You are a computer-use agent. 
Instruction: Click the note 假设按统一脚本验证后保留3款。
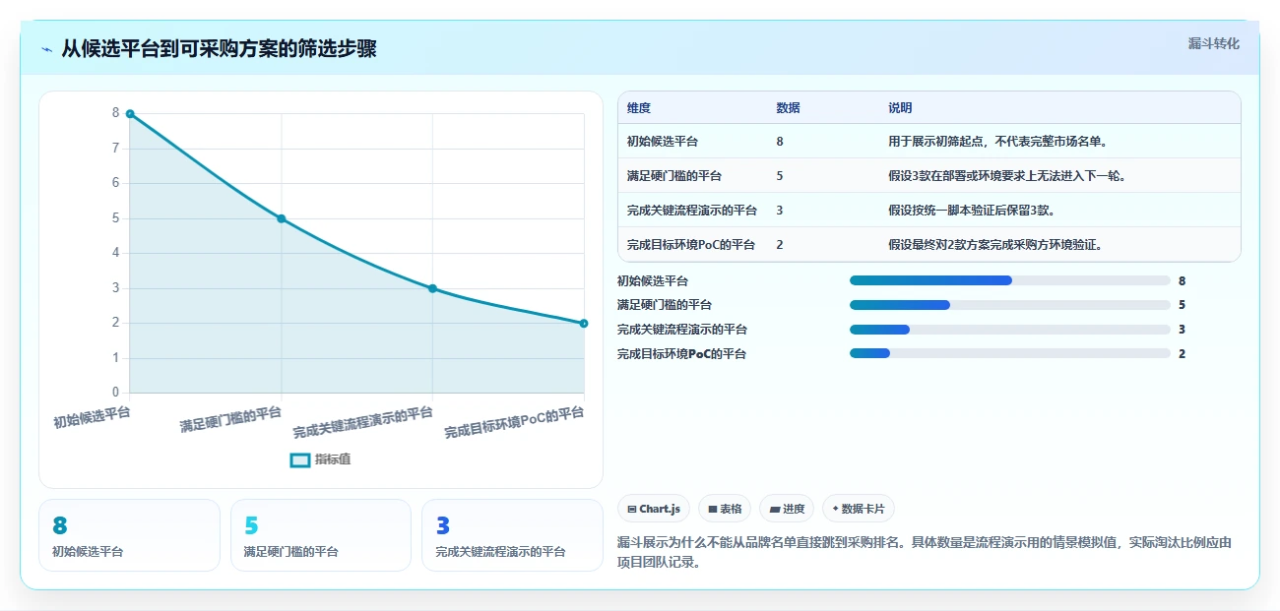click(x=972, y=211)
